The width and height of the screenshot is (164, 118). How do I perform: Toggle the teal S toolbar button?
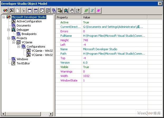pyautogui.click(x=92, y=11)
